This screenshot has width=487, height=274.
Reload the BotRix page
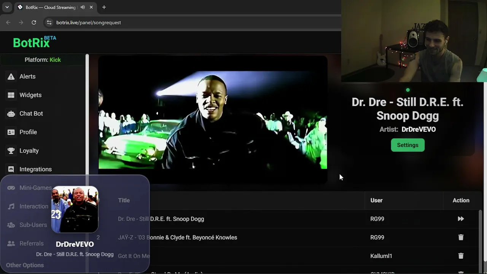click(x=34, y=22)
